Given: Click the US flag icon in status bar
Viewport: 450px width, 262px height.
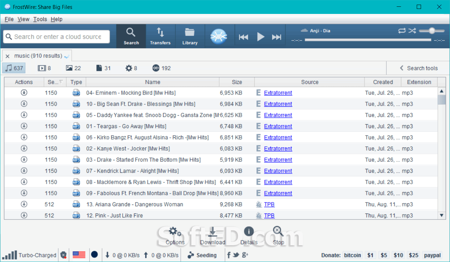Looking at the screenshot, I should (x=79, y=255).
